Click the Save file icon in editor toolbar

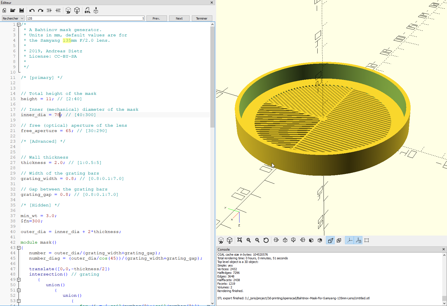point(22,11)
